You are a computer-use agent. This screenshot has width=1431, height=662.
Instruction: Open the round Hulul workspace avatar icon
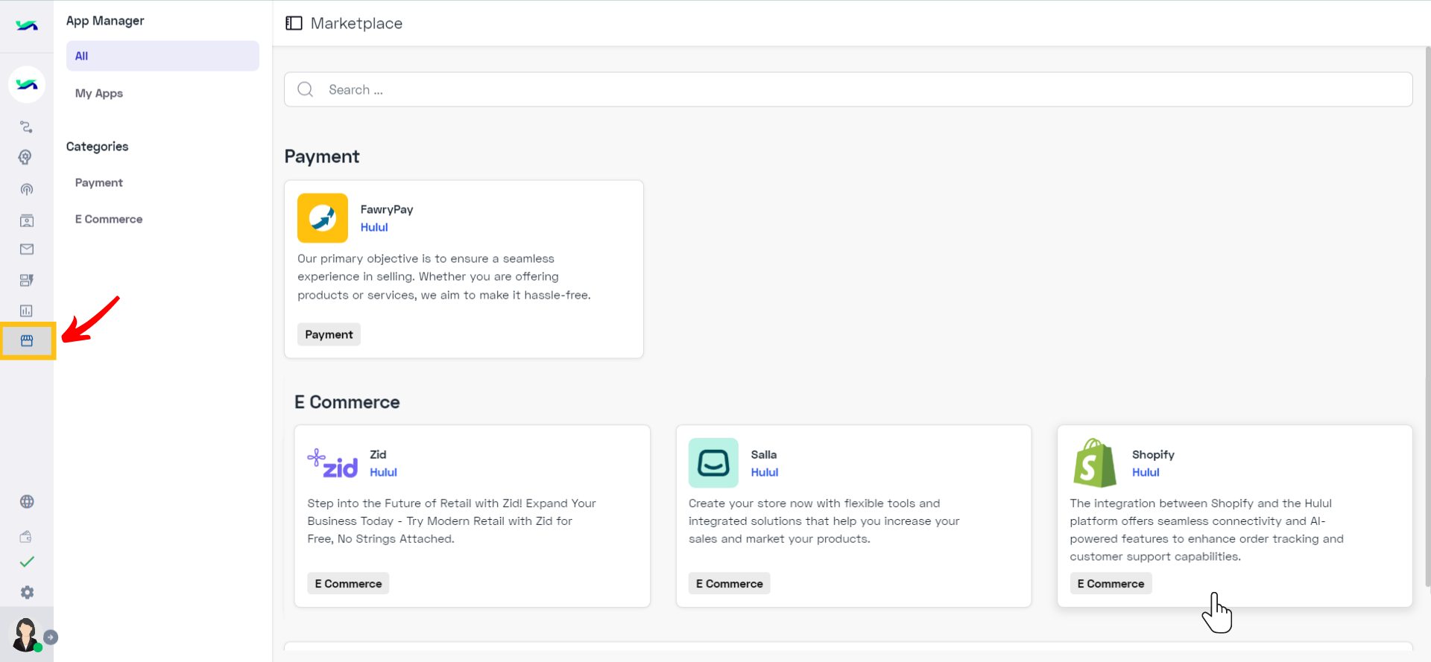click(27, 85)
